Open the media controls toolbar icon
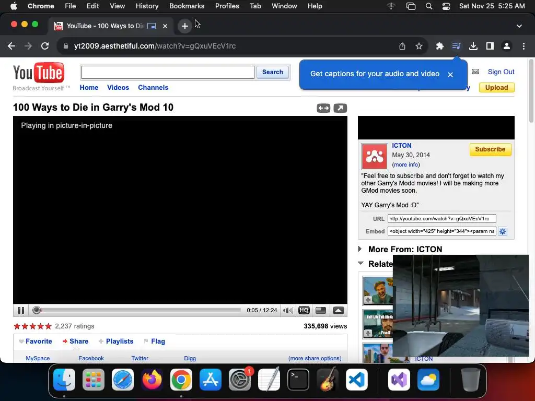The image size is (535, 401). [x=456, y=46]
